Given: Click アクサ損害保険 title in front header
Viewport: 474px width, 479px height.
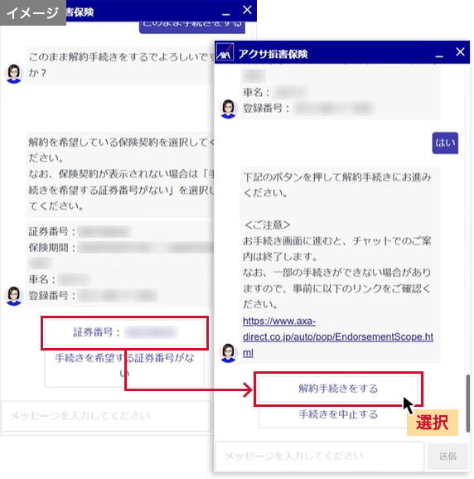Looking at the screenshot, I should (x=273, y=54).
